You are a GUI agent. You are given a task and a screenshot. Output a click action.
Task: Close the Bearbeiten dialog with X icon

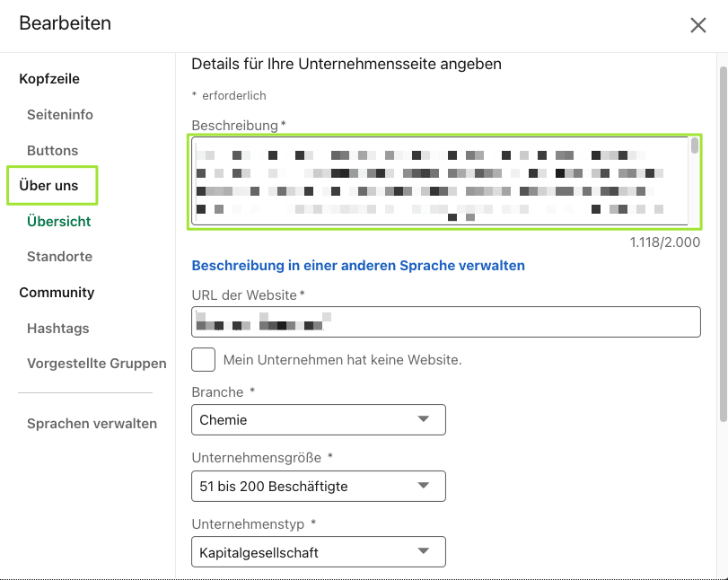pos(697,25)
